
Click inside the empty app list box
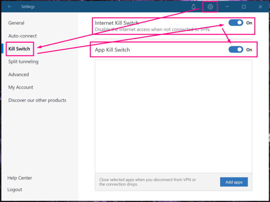[x=173, y=116]
